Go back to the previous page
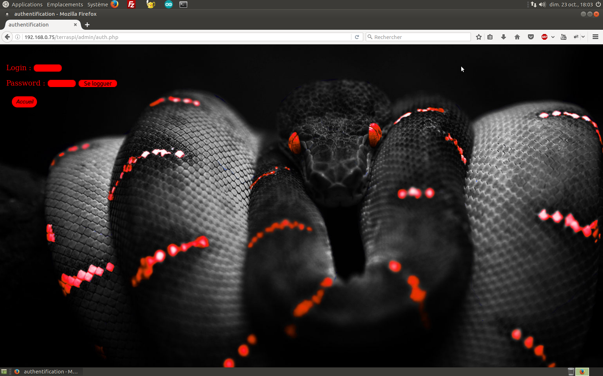Image resolution: width=603 pixels, height=376 pixels. click(x=7, y=37)
